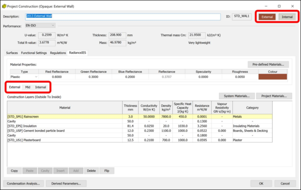Click Roughness value 0.0050
The image size is (301, 190).
coord(240,77)
